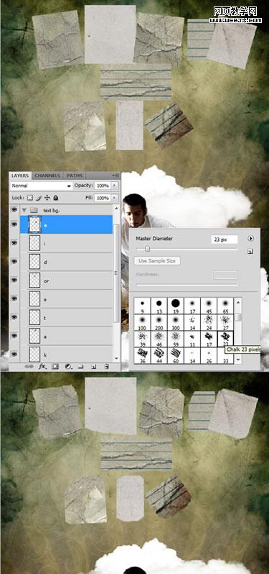This screenshot has height=574, width=269.
Task: Click the lock all padlock icon
Action: coord(56,198)
